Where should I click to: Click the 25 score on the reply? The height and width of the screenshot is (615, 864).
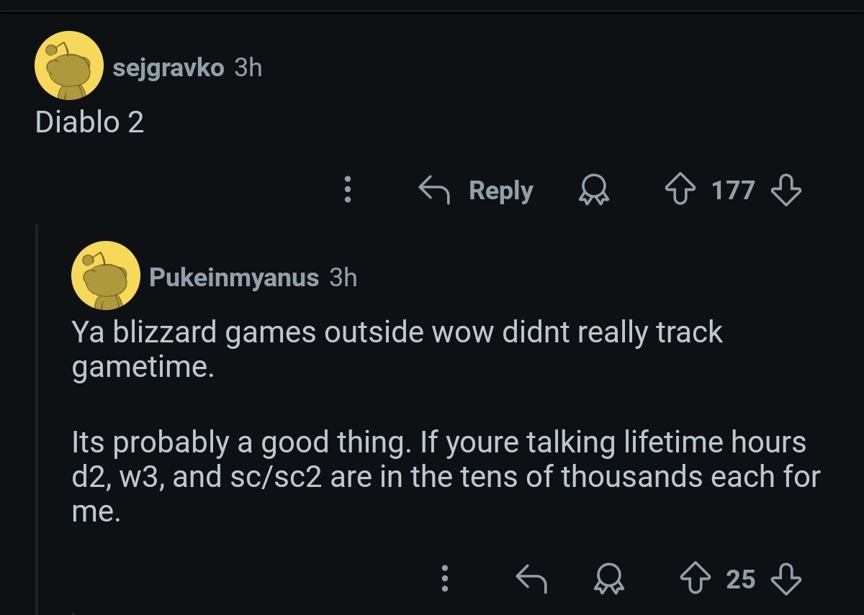(741, 578)
